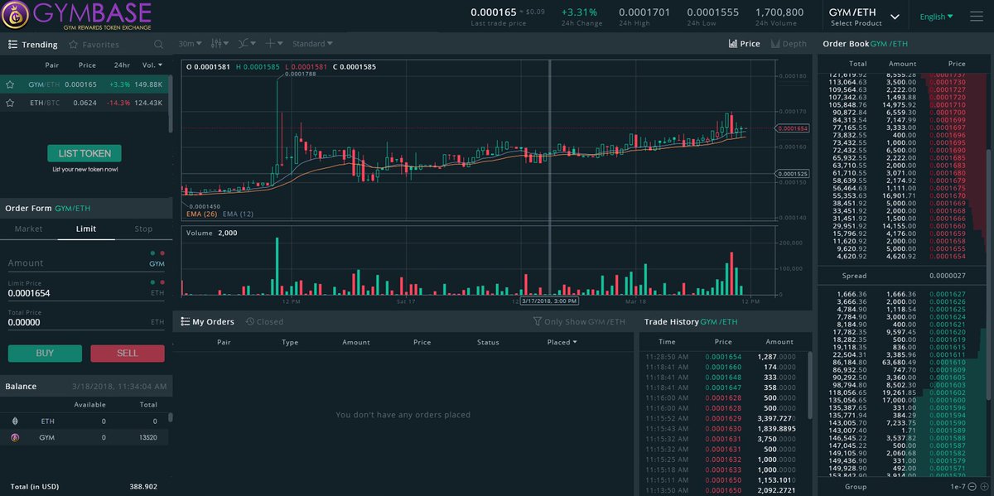Click the GymBase logo
Screen dimensions: 994x496
77,15
